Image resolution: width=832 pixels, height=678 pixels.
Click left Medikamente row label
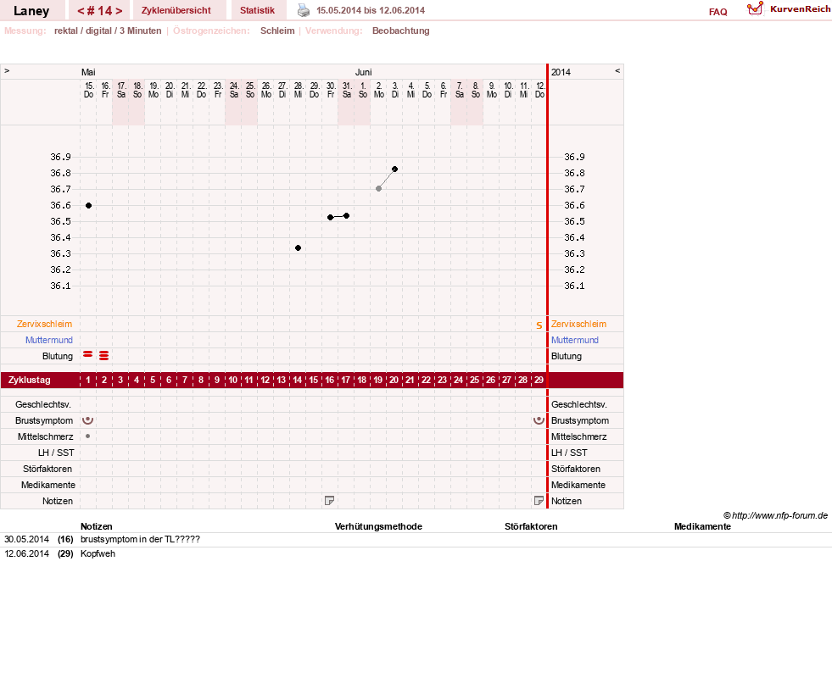click(x=47, y=485)
